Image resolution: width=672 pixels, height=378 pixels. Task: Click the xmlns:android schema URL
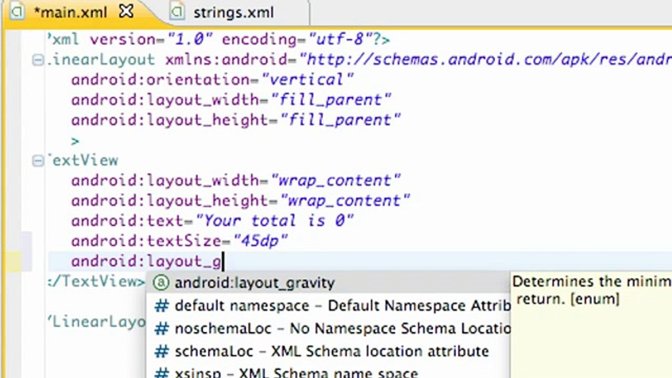(486, 59)
